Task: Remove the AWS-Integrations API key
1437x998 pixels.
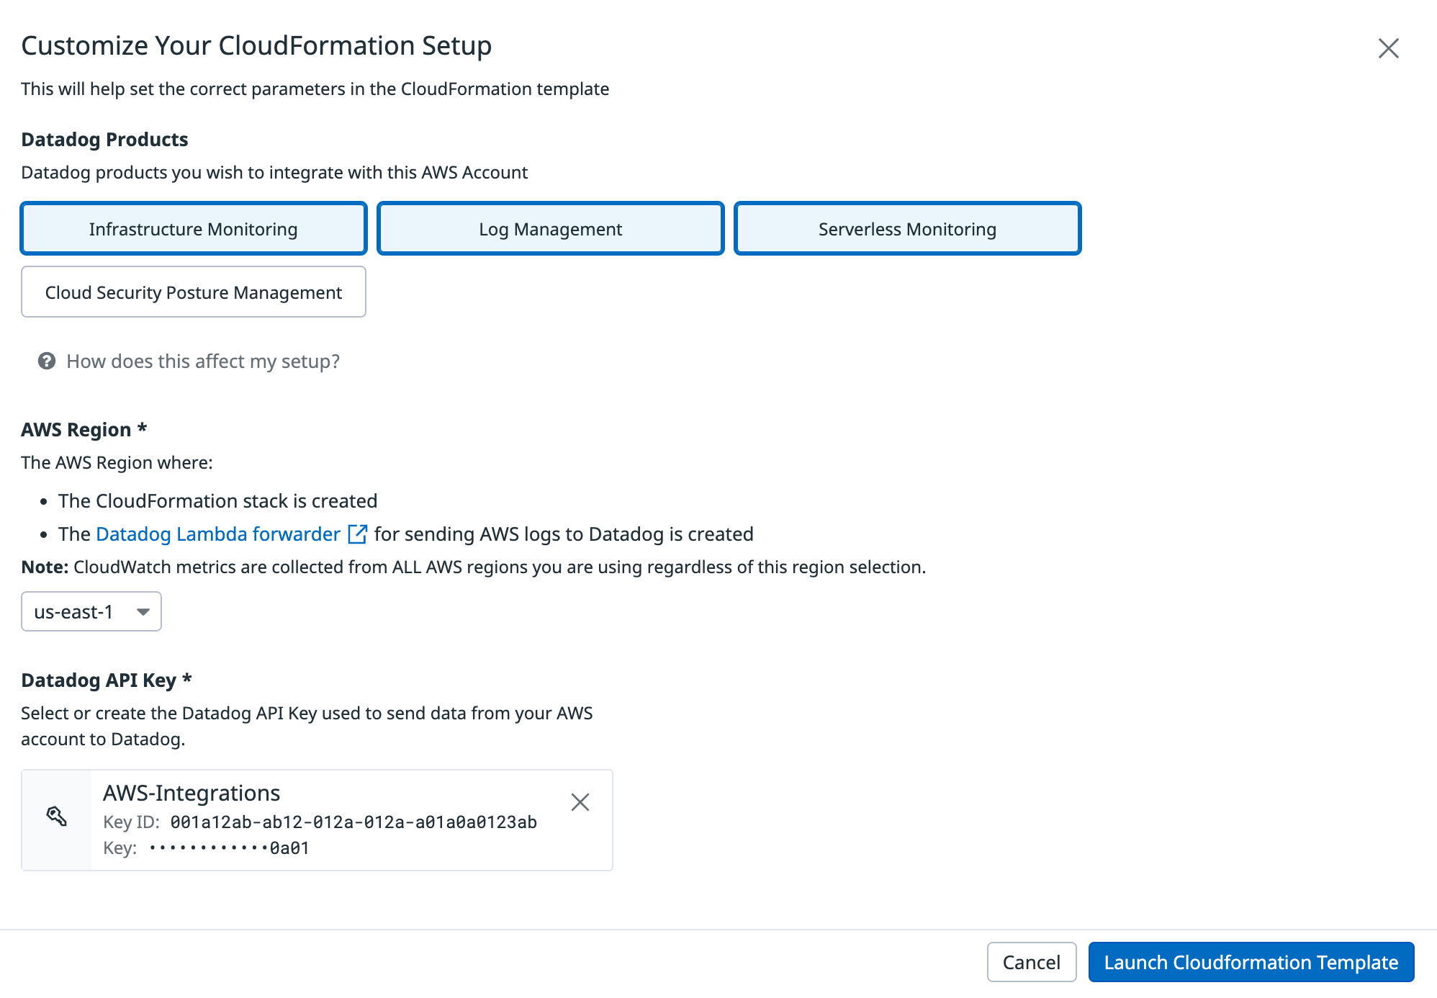Action: 580,801
